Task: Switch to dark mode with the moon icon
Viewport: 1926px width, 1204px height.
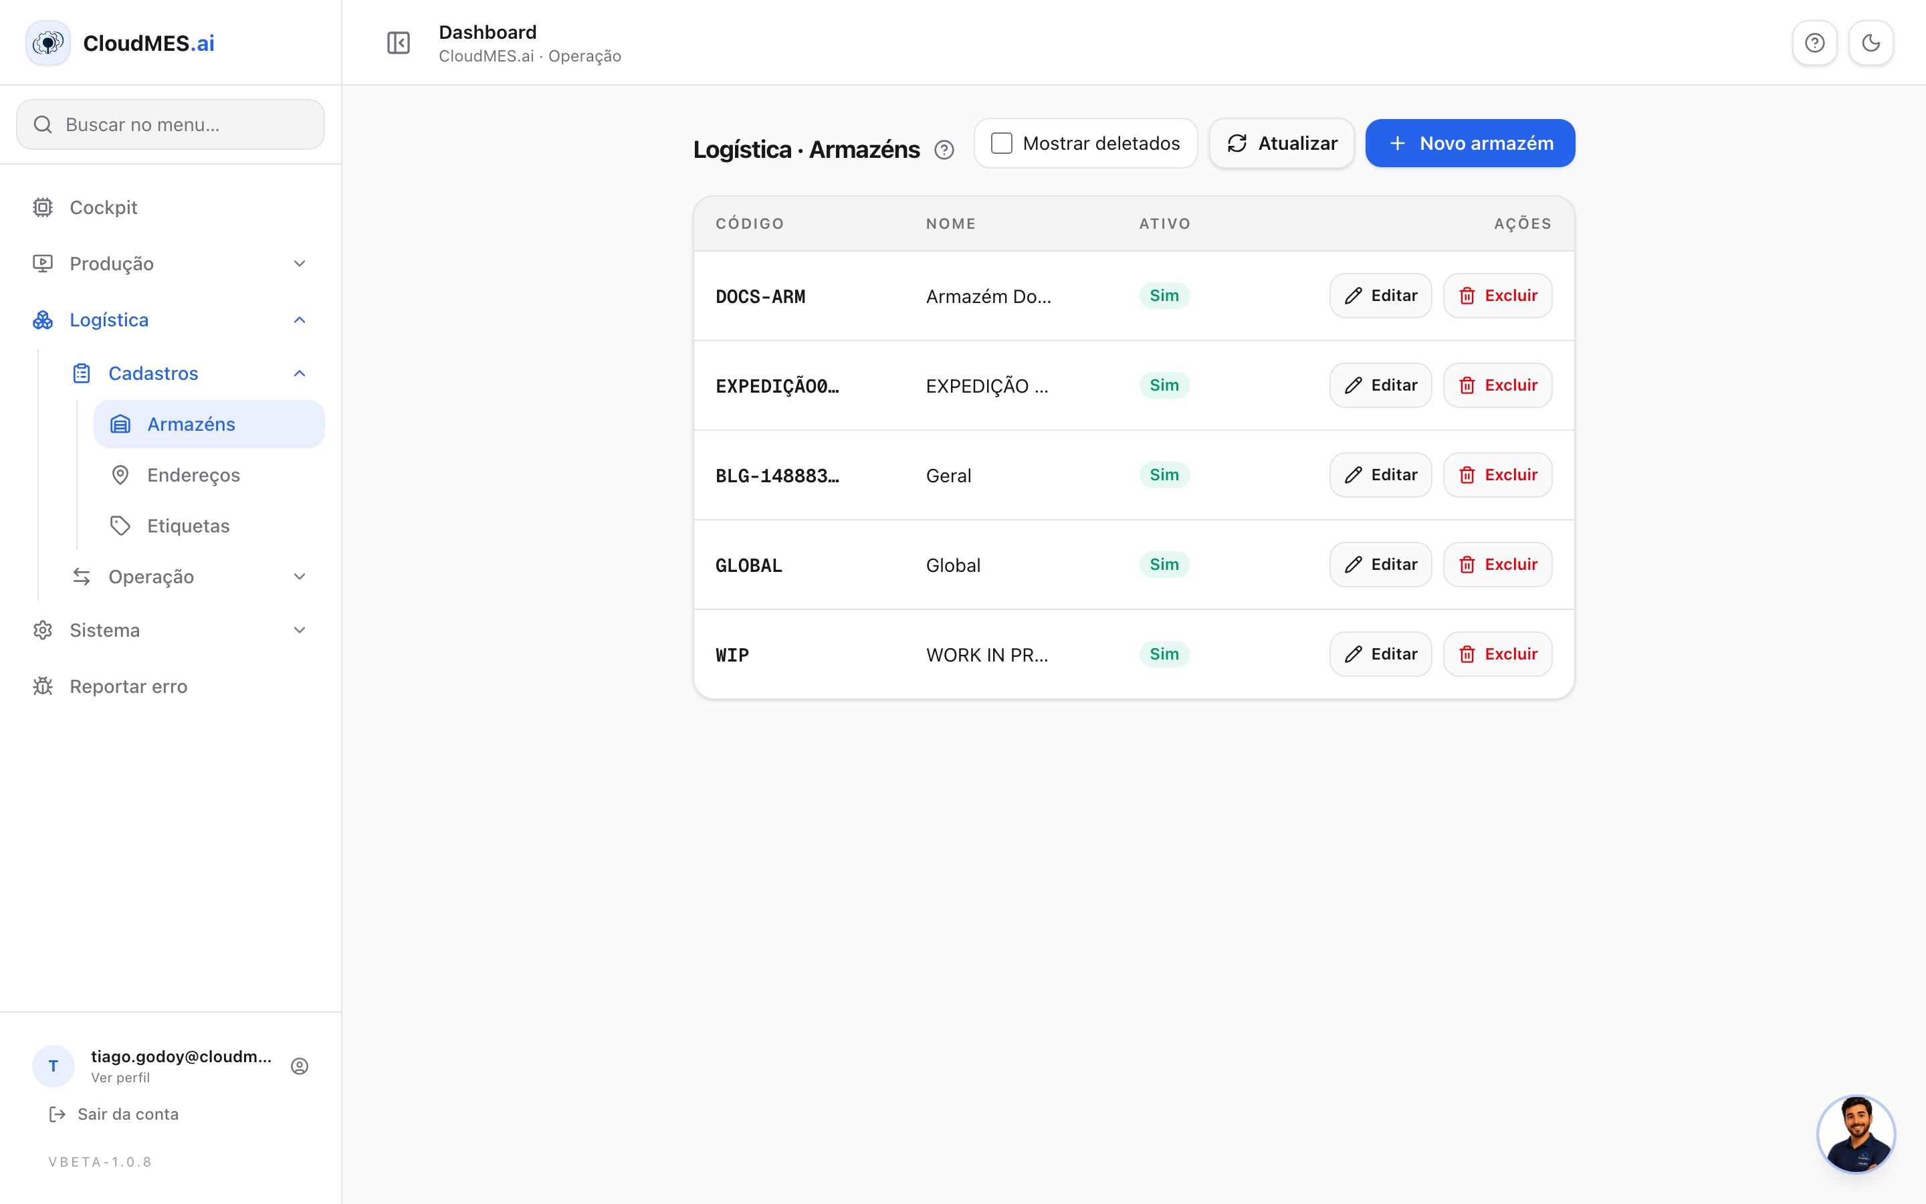Action: click(1870, 43)
